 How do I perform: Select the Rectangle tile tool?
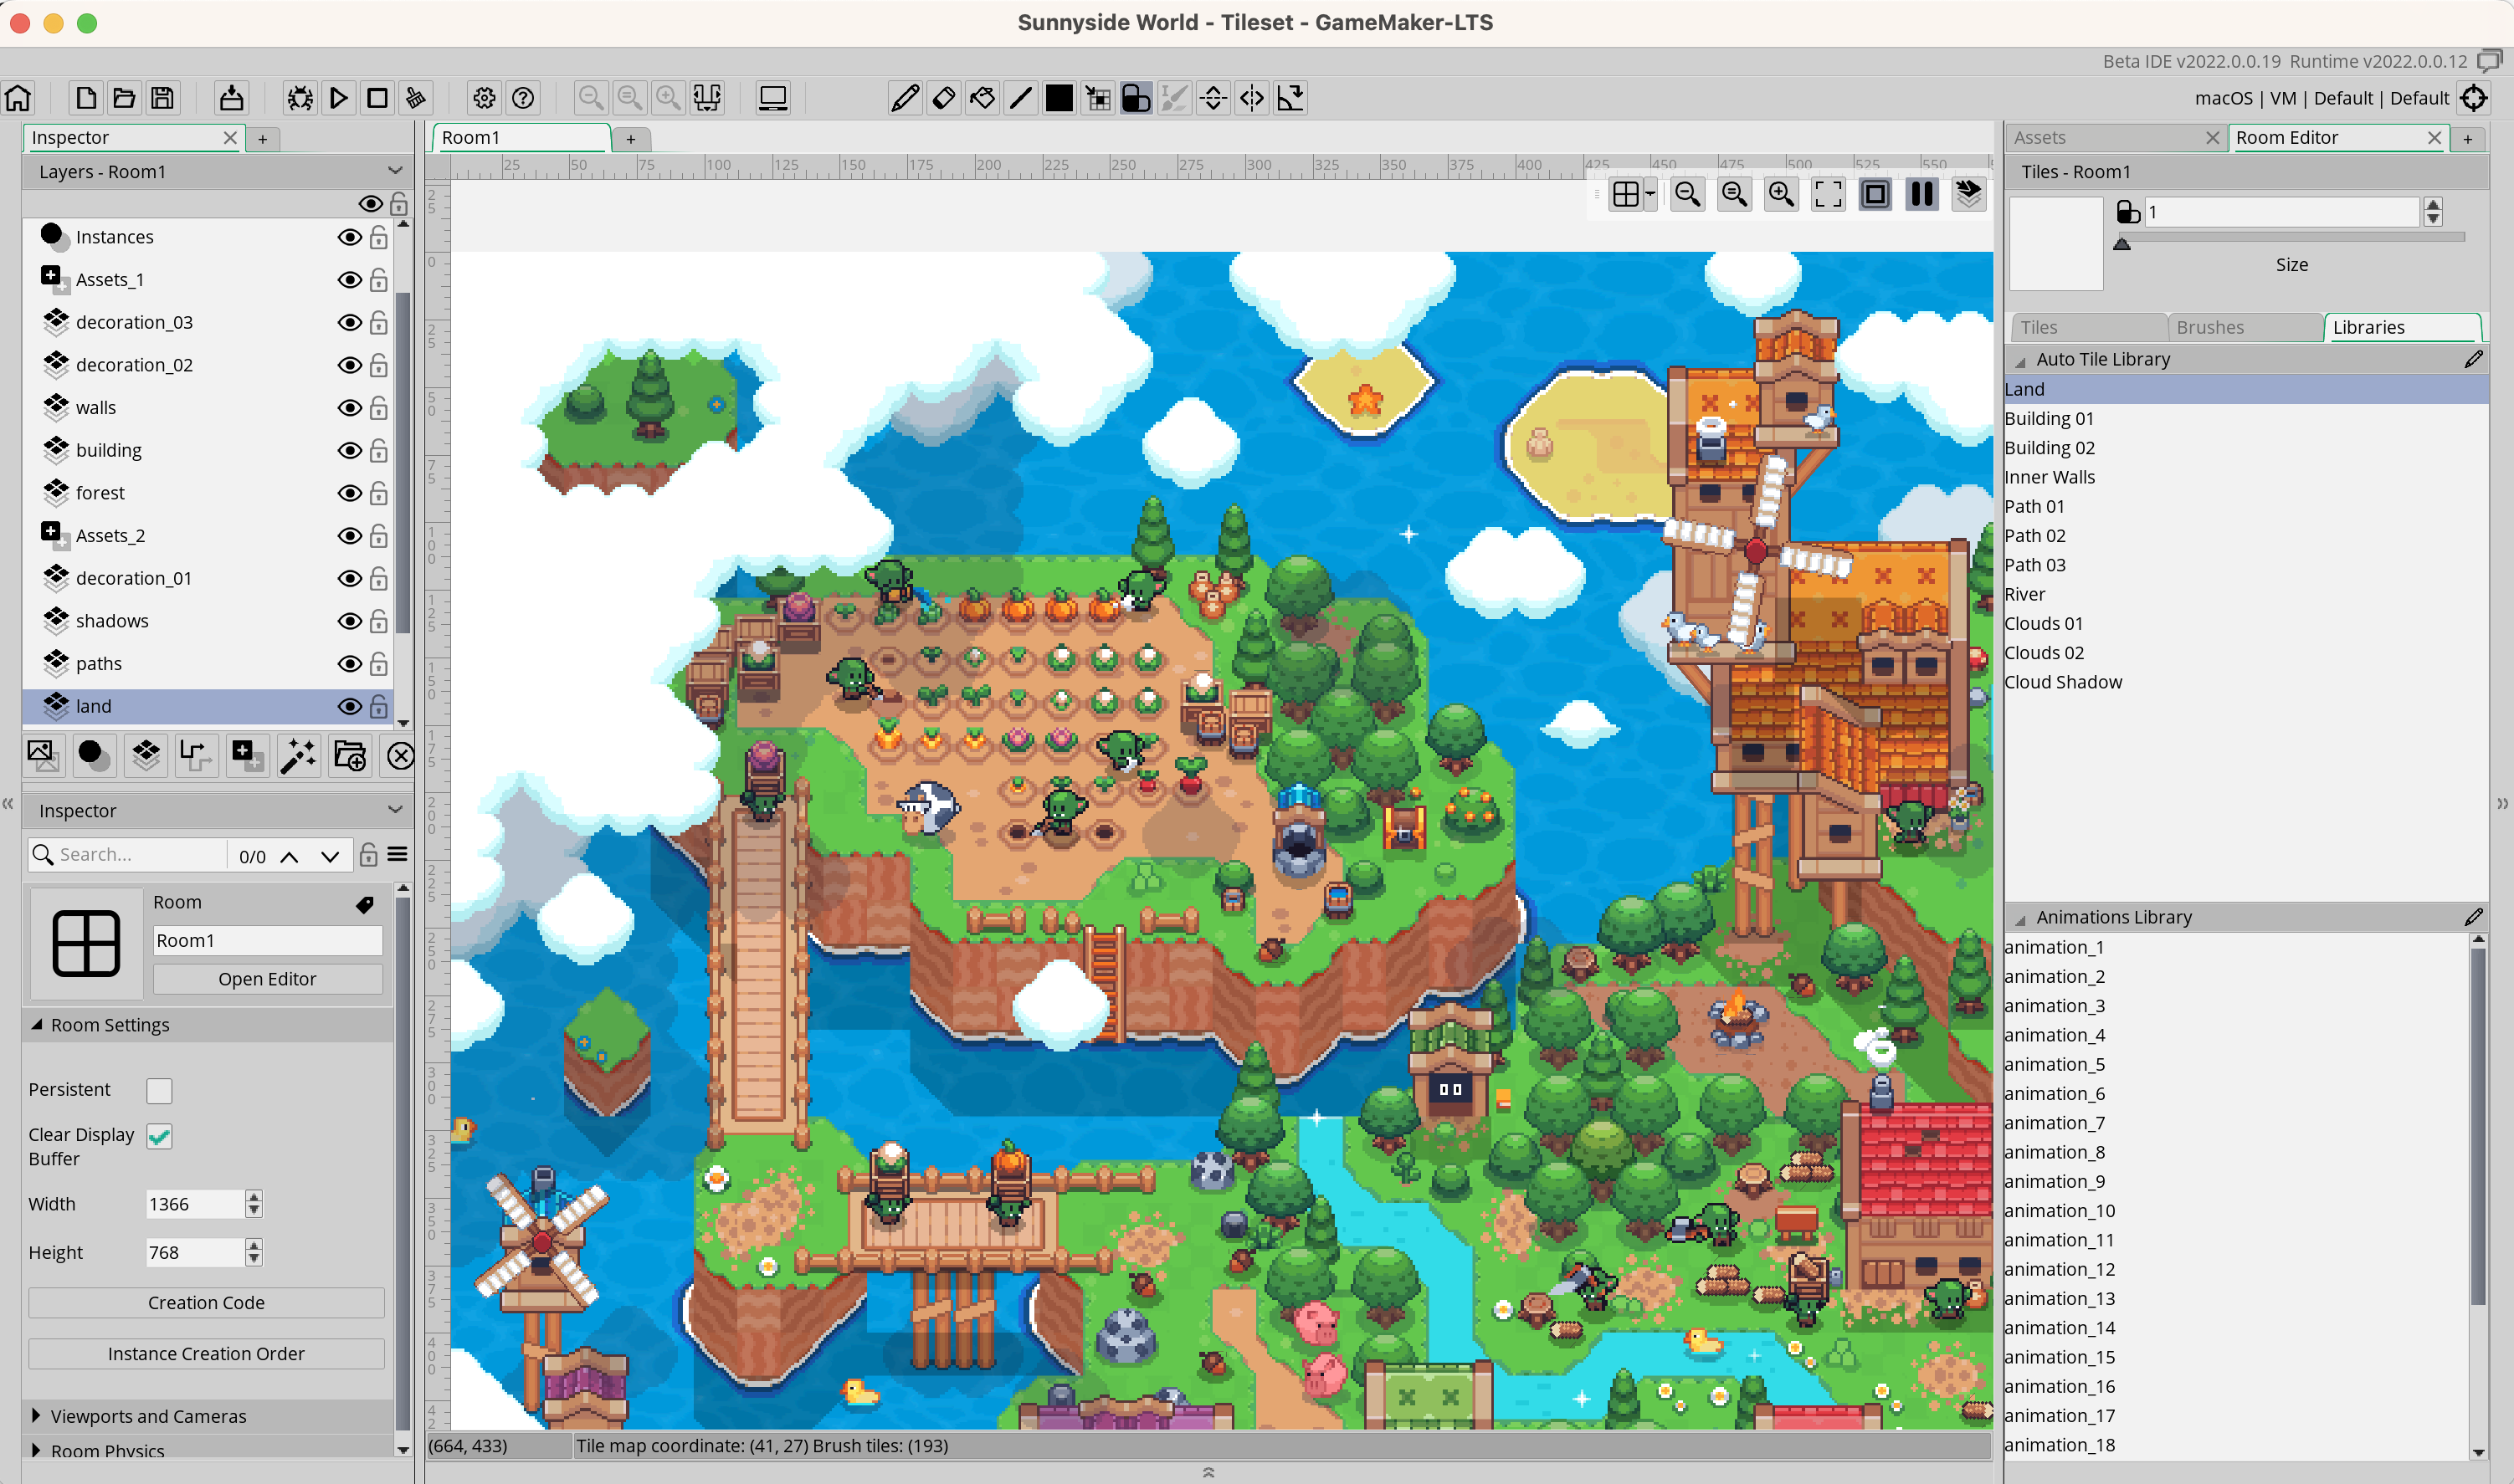point(1059,98)
